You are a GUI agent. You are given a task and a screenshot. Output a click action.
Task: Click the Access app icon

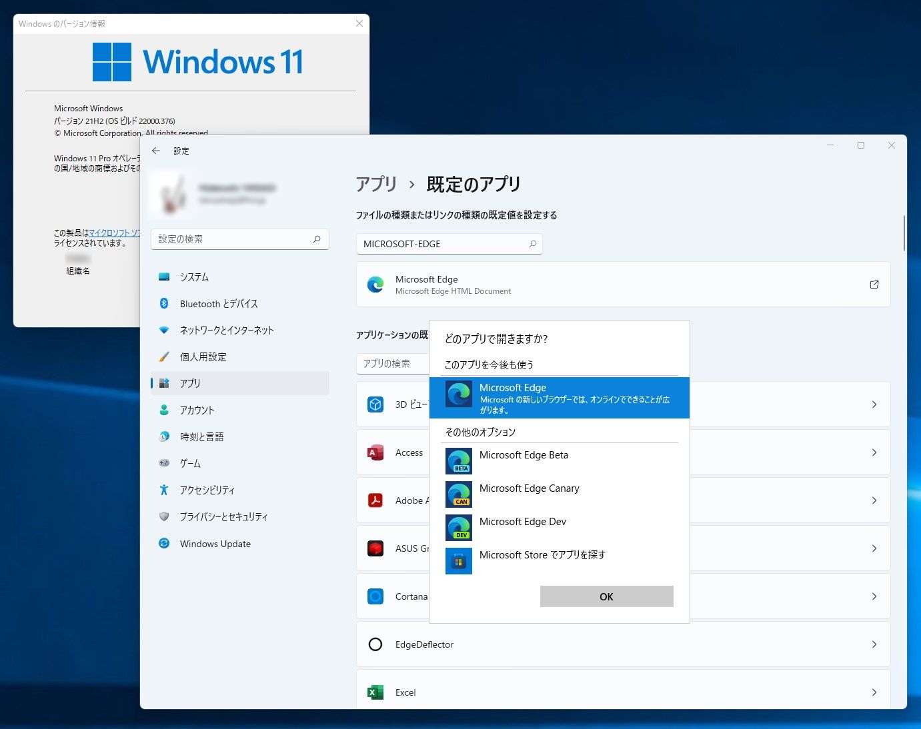[375, 452]
